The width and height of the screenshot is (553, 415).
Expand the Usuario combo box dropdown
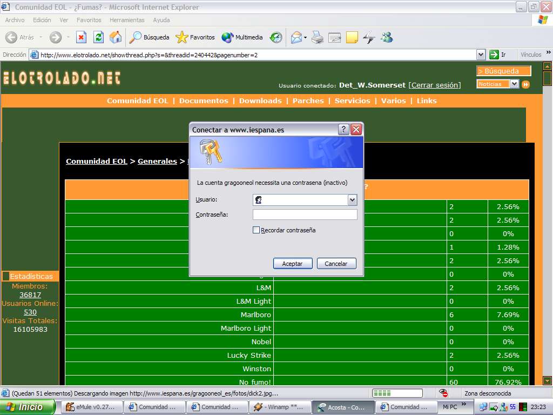click(352, 200)
